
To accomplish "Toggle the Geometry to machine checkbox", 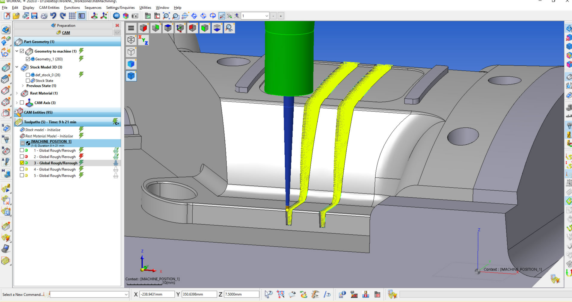I will [22, 51].
